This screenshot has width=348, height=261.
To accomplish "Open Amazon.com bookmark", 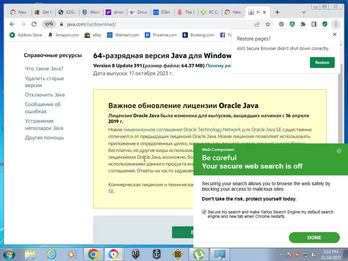I will (x=64, y=35).
